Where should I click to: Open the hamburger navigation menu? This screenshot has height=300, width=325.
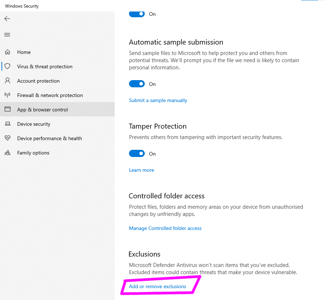7,35
